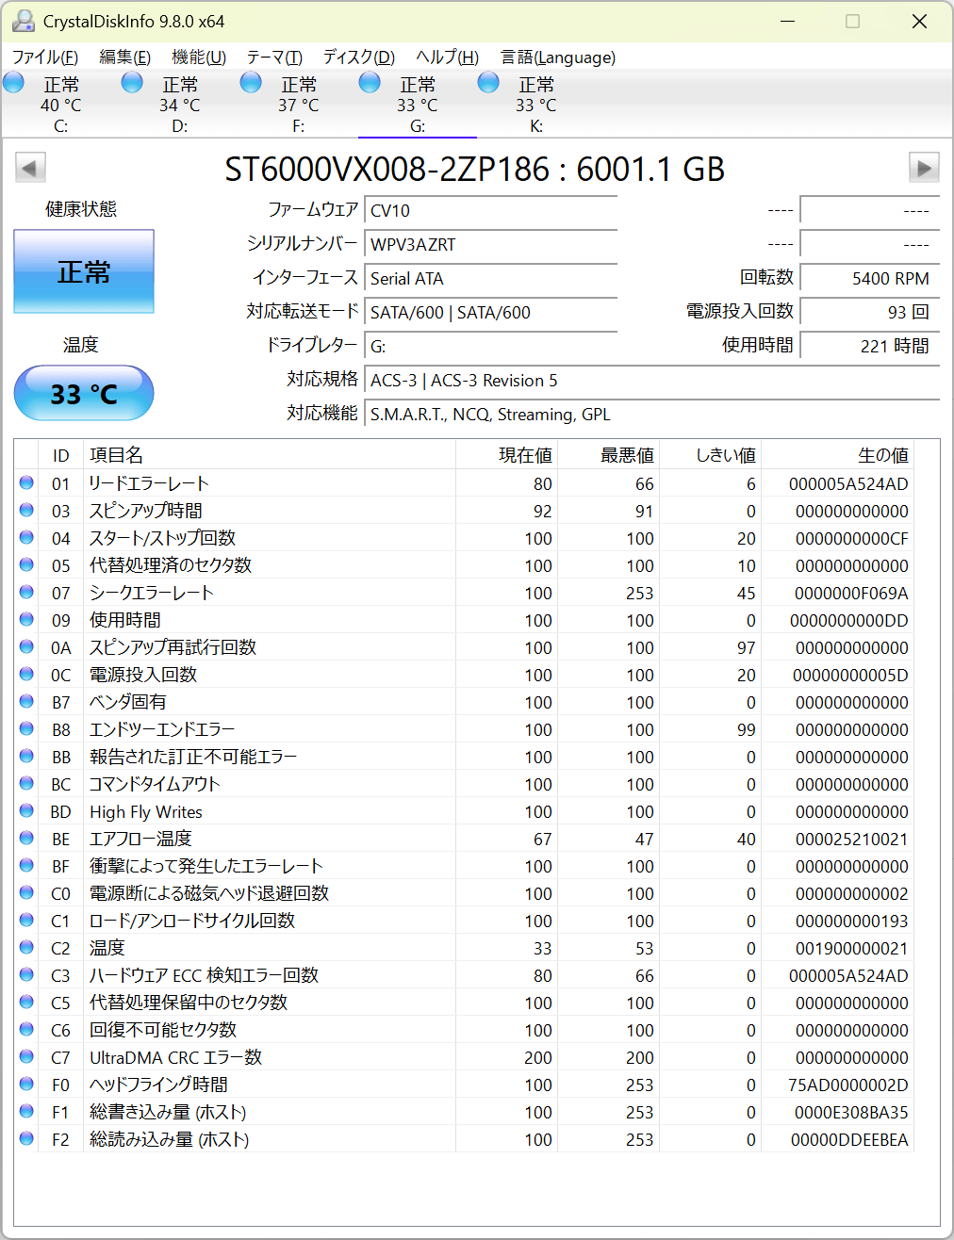This screenshot has height=1240, width=954.
Task: Click the drive F: 37 °C label
Action: click(x=299, y=106)
